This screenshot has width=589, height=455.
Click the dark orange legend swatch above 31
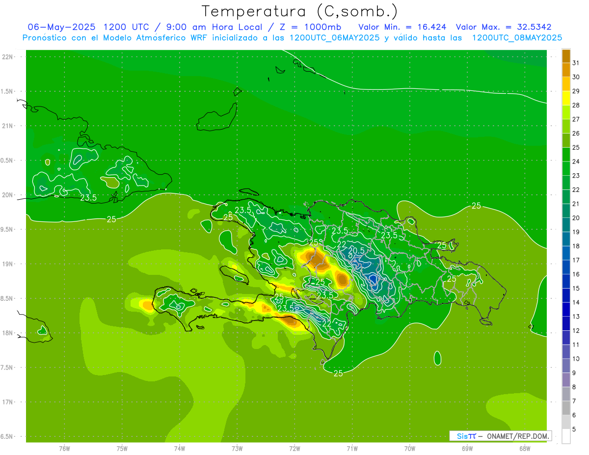(566, 56)
